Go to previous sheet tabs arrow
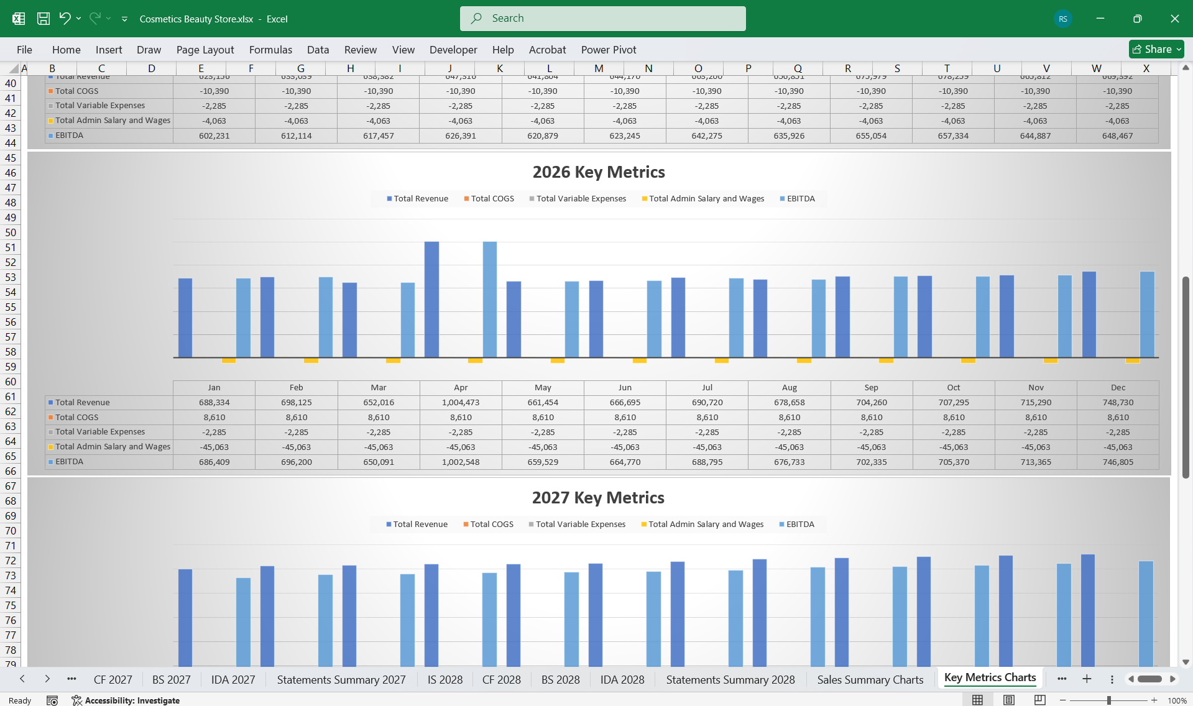1193x706 pixels. coord(22,679)
